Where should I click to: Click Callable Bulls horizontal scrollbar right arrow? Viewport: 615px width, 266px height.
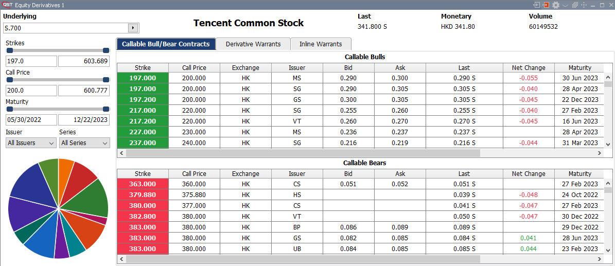600,153
